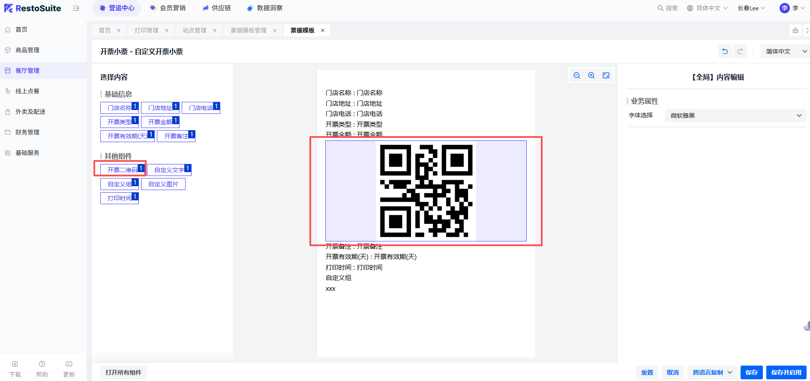Close the 票据模板管理 tab
The height and width of the screenshot is (381, 810).
(275, 30)
